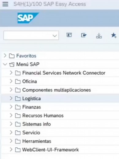Screen dimensions: 119x159
Task: Select the Oficina tree label
Action: (x=30, y=82)
